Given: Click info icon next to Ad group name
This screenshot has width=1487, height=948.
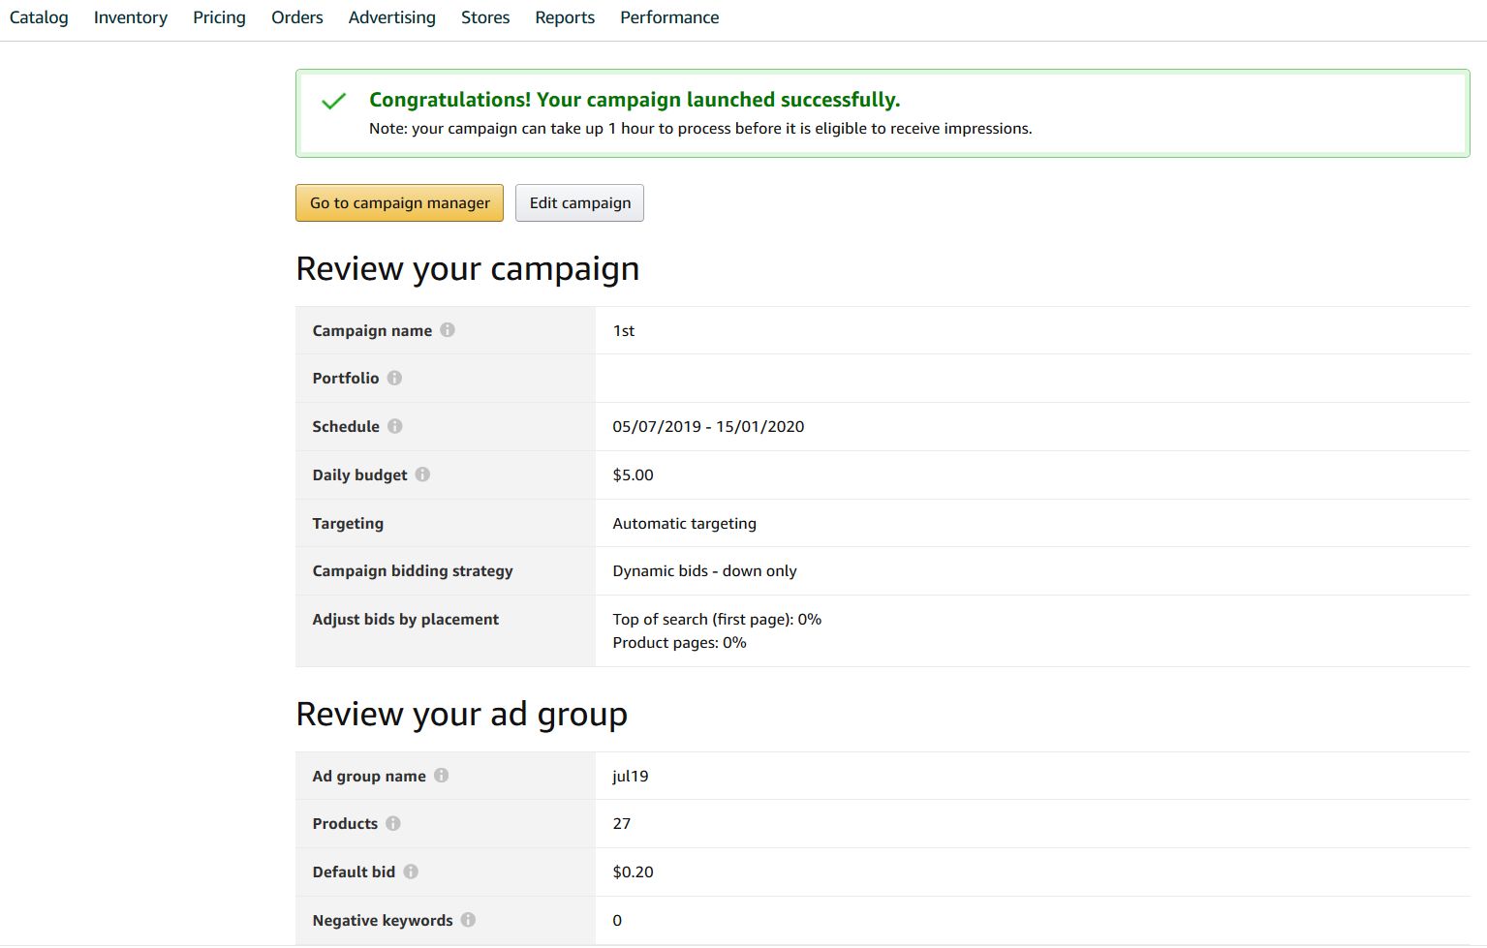Looking at the screenshot, I should point(441,776).
